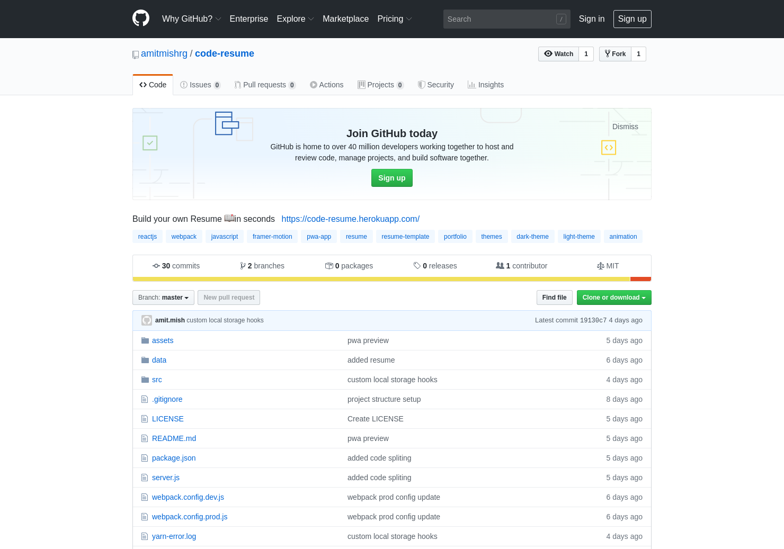Viewport: 784px width, 549px height.
Task: Go to Marketplace page
Action: pyautogui.click(x=345, y=19)
